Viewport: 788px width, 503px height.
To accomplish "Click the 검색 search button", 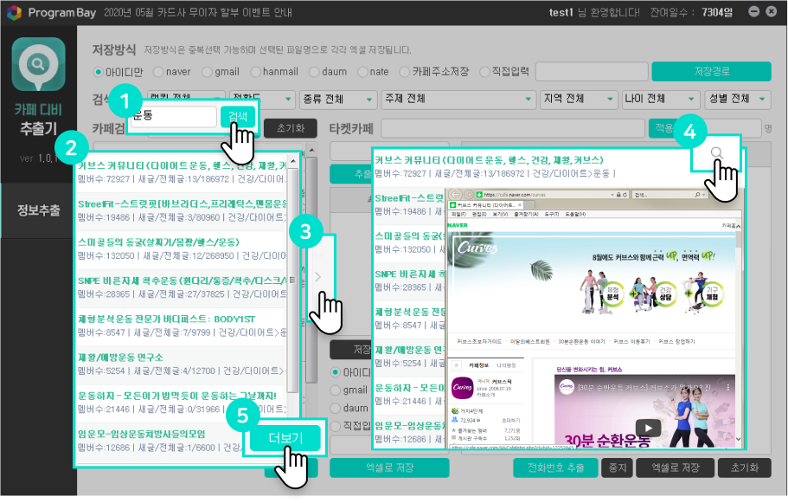I will pos(238,117).
